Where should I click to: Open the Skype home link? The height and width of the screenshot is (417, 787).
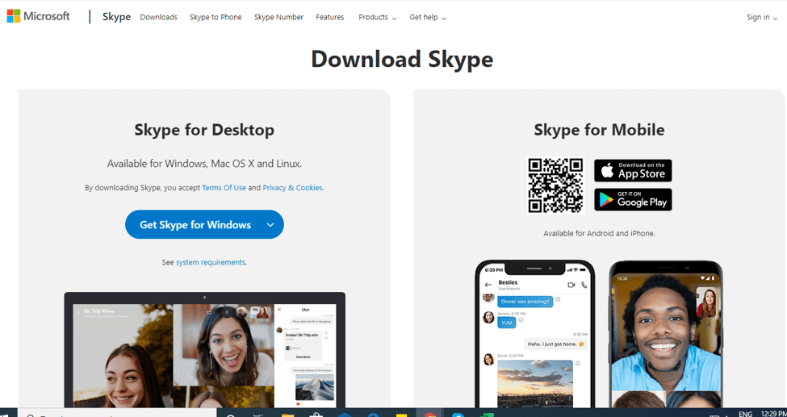click(x=116, y=17)
